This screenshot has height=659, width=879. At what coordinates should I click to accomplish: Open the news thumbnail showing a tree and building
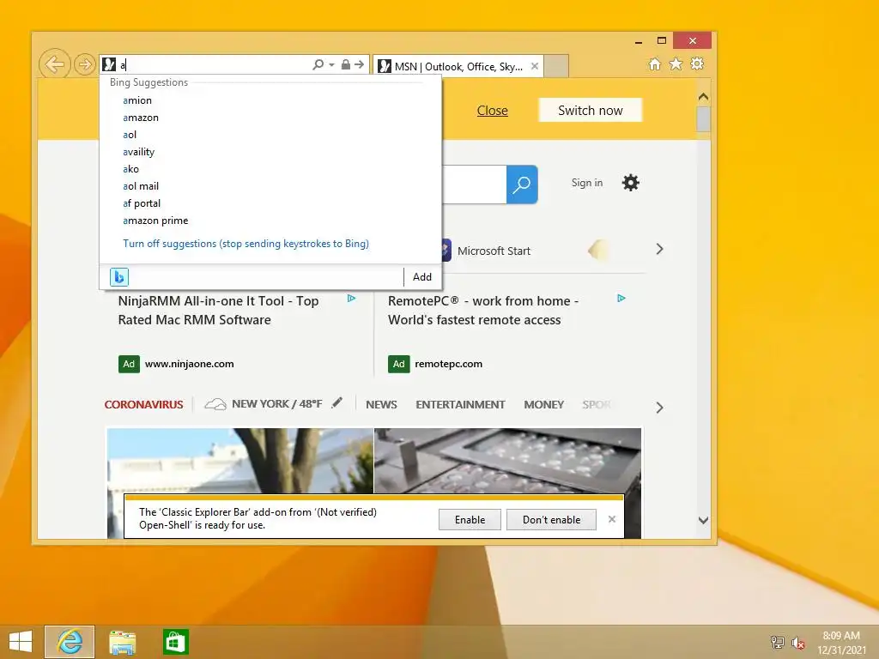pos(240,461)
